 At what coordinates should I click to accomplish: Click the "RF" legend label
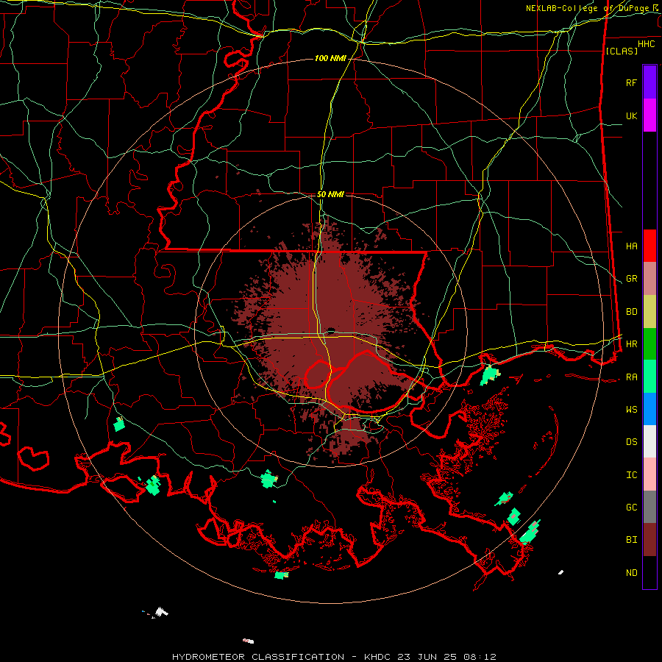coord(631,82)
